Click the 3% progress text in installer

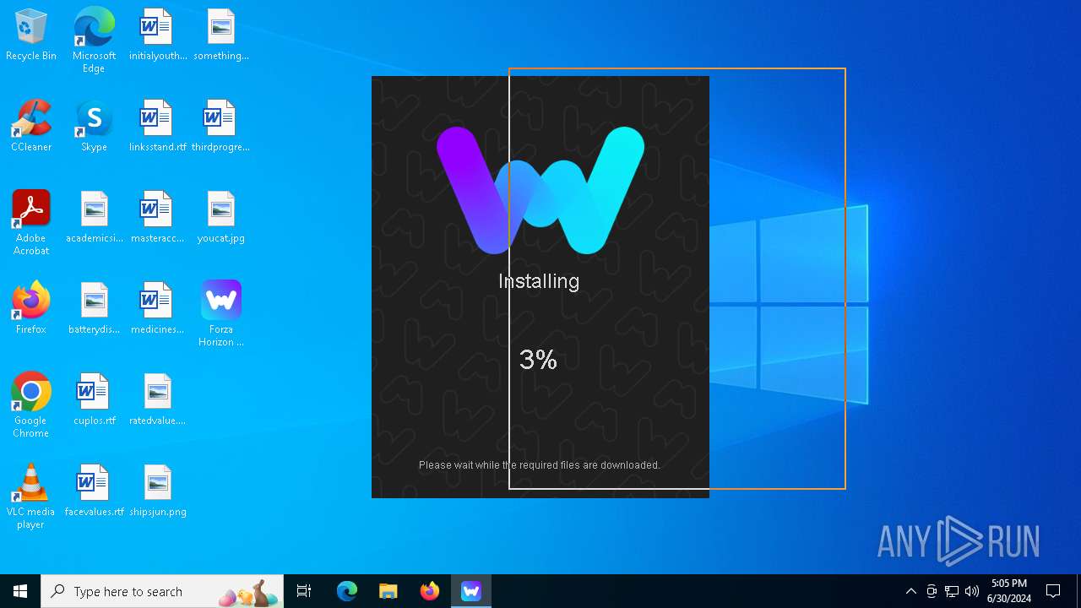point(539,360)
